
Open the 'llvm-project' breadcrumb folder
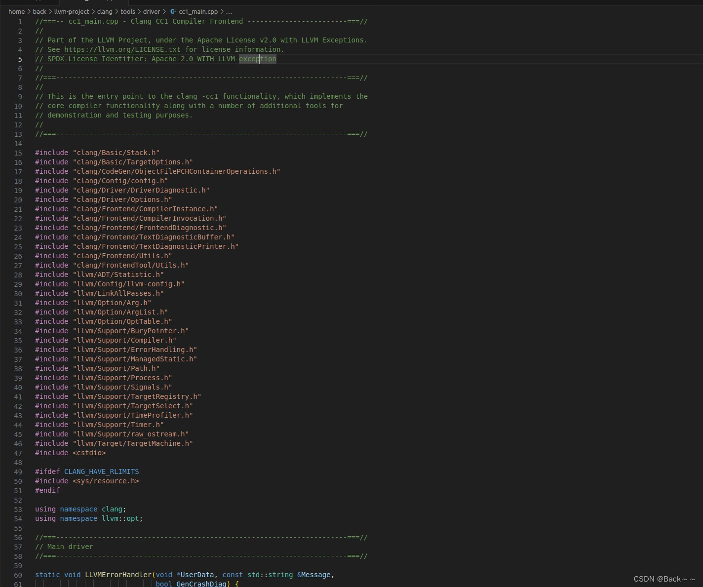tap(72, 11)
